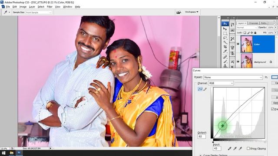
Task: Click the Options button in Curves
Action: pos(275,103)
